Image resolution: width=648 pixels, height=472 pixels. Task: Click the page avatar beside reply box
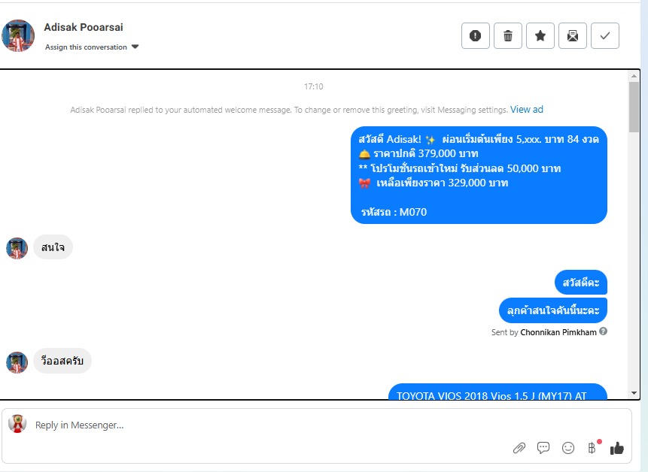tap(17, 424)
